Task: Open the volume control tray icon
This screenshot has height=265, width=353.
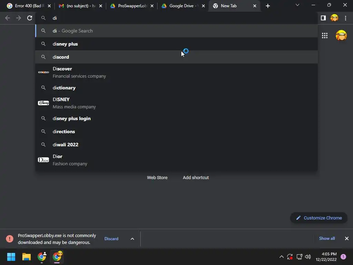Action: 308,257
